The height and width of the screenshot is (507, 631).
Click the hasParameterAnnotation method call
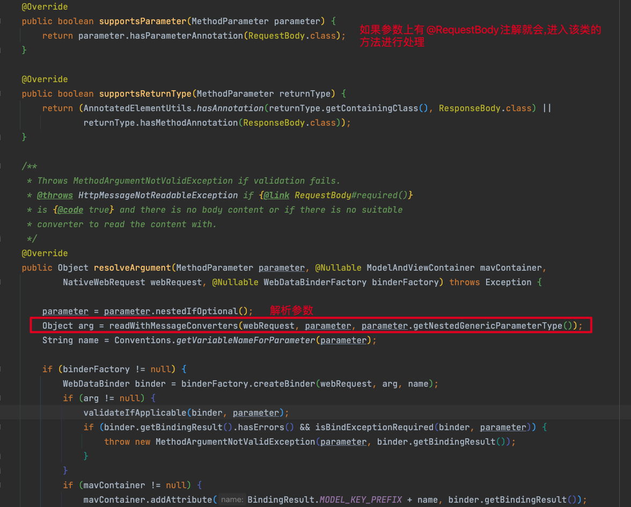(186, 36)
